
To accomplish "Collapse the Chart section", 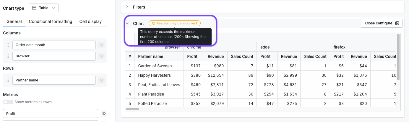I will (x=127, y=23).
